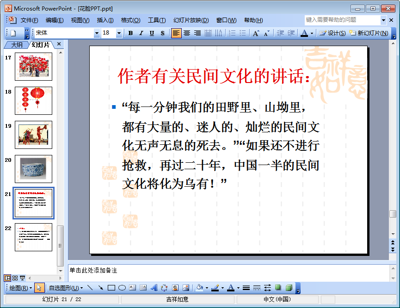Image resolution: width=400 pixels, height=308 pixels.
Task: Insert WordArt from the drawing toolbar
Action: click(154, 288)
